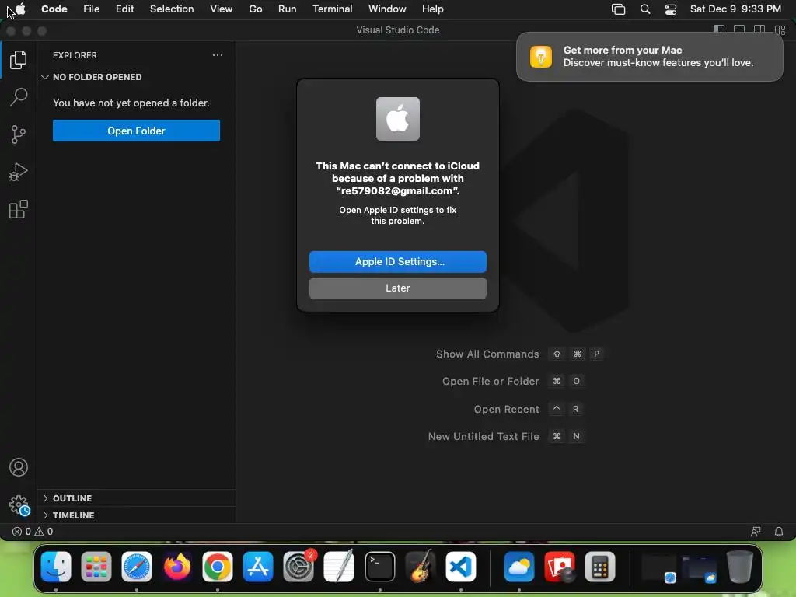Viewport: 796px width, 597px height.
Task: Open the Go menu
Action: point(255,9)
